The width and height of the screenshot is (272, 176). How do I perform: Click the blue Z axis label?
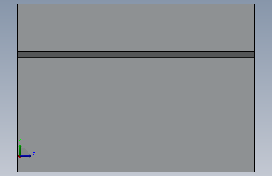(34, 154)
